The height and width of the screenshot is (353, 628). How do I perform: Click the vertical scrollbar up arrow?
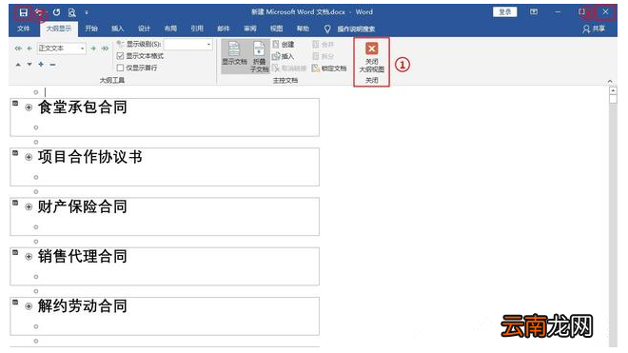point(613,91)
